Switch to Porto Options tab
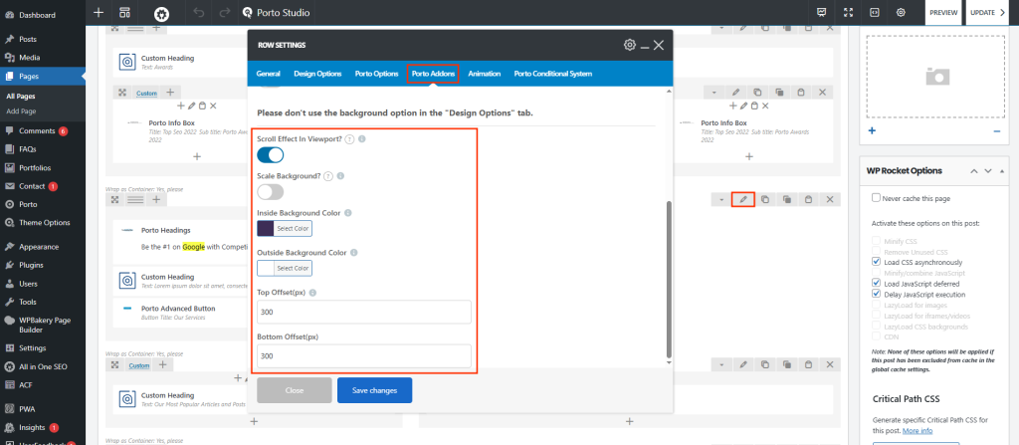The height and width of the screenshot is (445, 1019). pos(376,74)
